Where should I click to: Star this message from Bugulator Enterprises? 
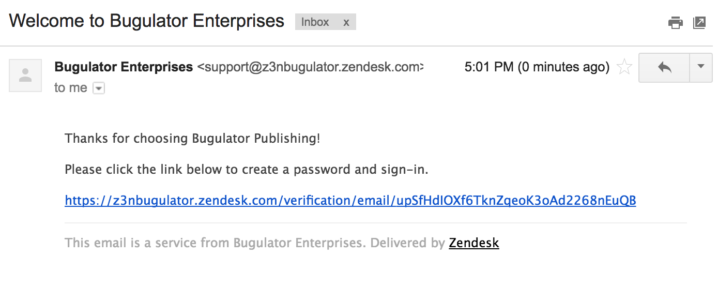[624, 67]
